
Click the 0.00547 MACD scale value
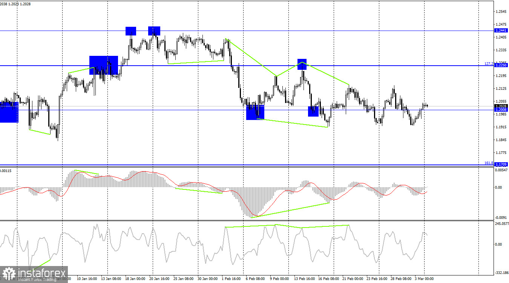(502, 171)
